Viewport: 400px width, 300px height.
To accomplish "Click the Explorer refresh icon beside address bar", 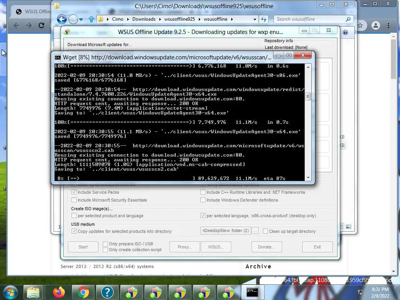I will click(264, 19).
